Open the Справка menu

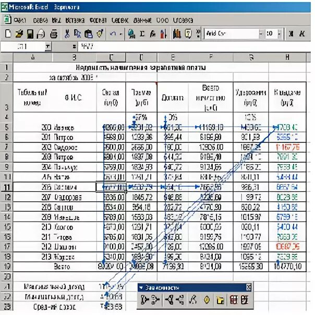point(183,20)
